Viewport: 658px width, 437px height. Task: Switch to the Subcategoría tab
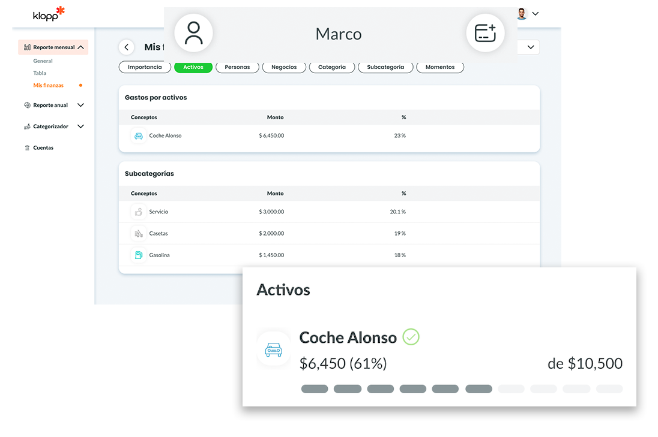[x=385, y=67]
